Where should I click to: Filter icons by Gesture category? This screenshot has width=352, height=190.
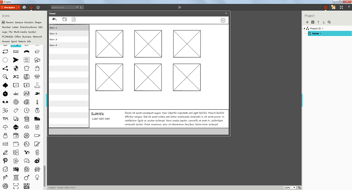click(x=19, y=22)
